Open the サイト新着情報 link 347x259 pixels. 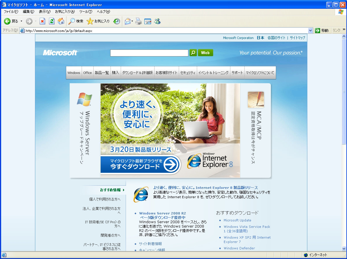[x=150, y=244]
